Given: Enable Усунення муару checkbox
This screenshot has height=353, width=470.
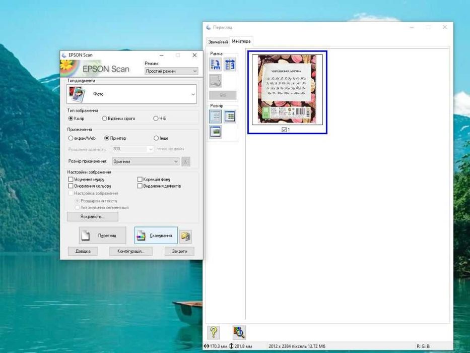Looking at the screenshot, I should pyautogui.click(x=71, y=179).
